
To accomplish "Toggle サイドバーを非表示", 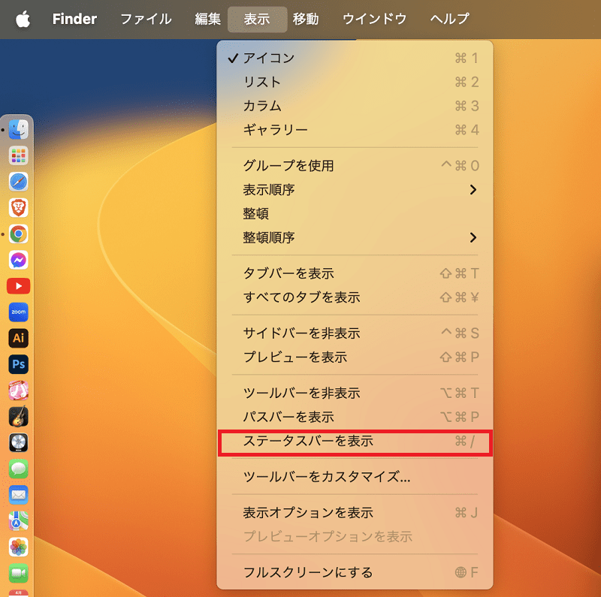I will [355, 333].
